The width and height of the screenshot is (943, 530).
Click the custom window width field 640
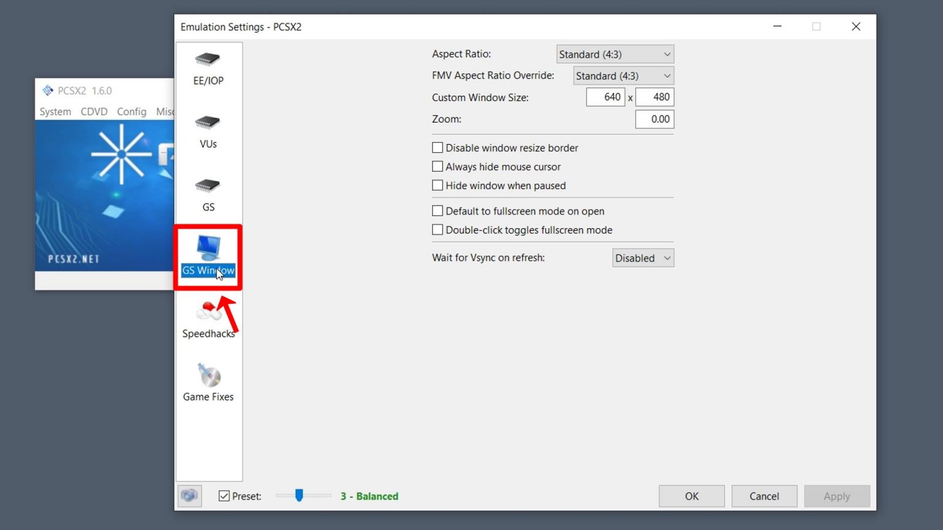pyautogui.click(x=605, y=97)
